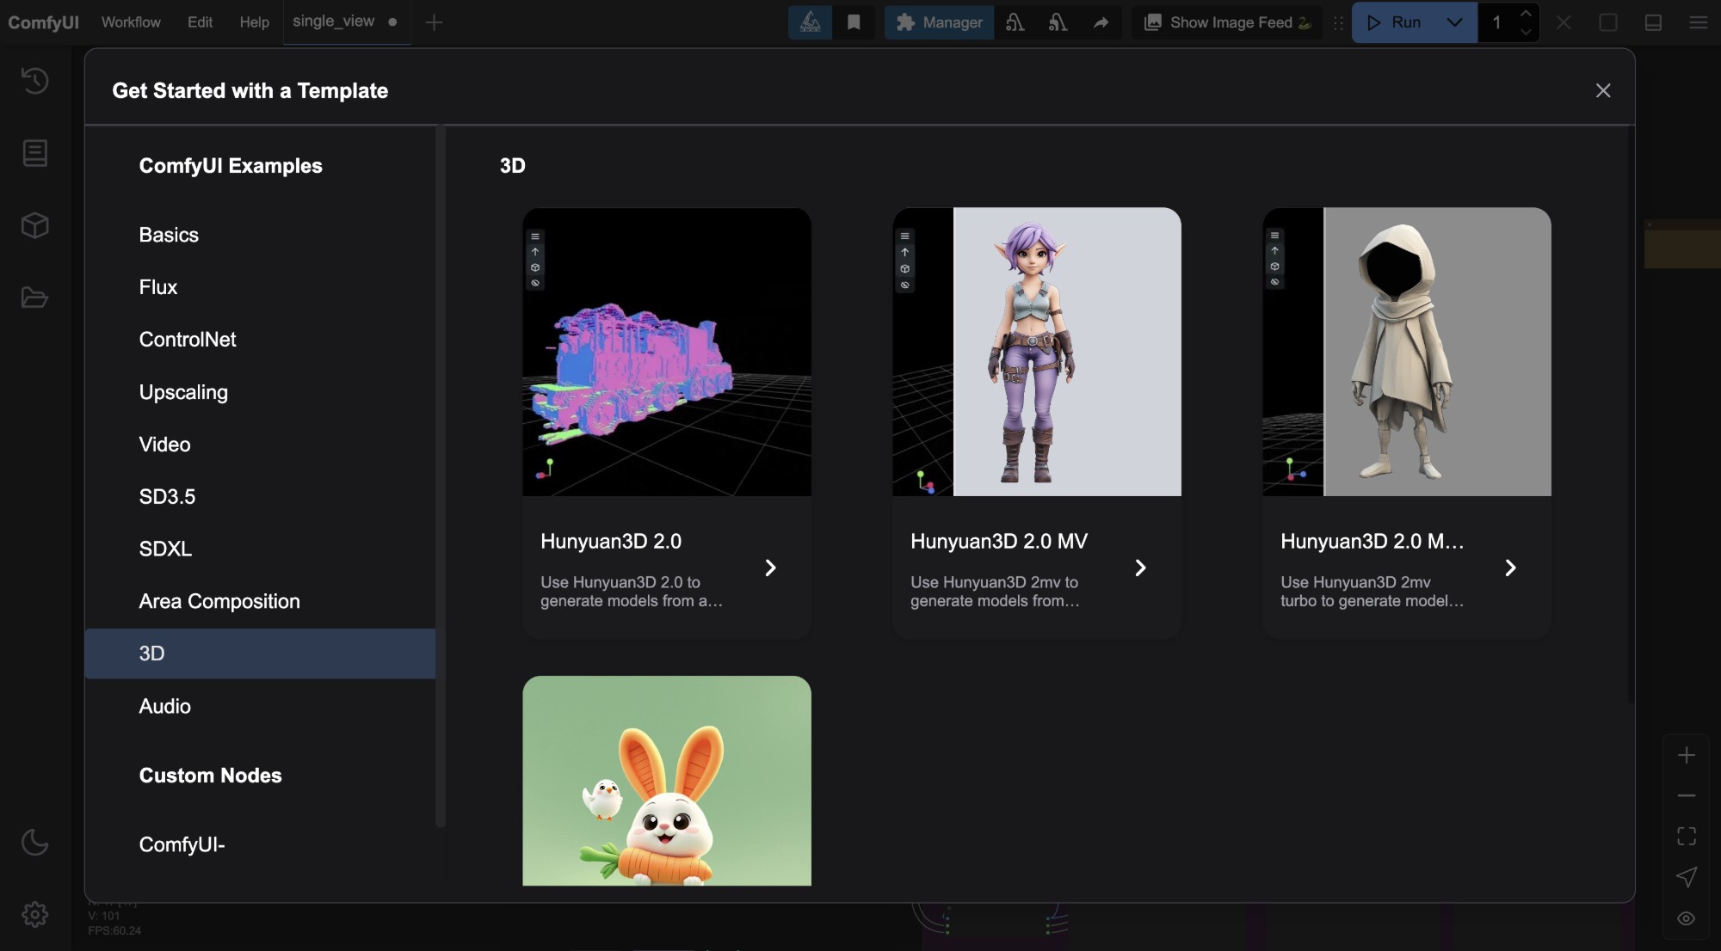1721x951 pixels.
Task: Select the SD3.5 template category
Action: click(260, 497)
